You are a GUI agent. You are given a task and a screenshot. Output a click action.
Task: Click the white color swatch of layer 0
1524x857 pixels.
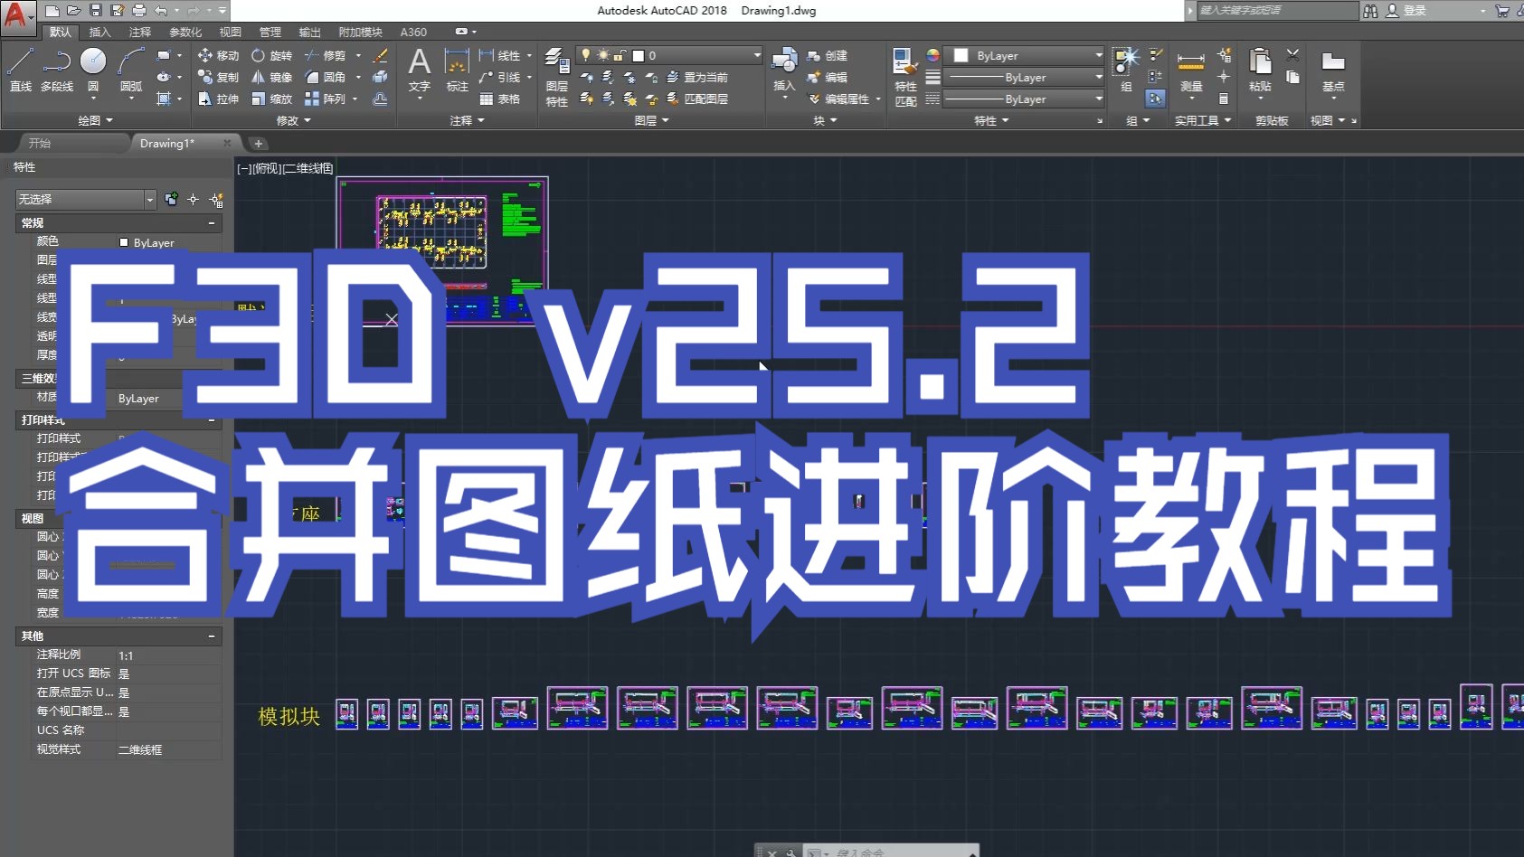click(x=638, y=55)
